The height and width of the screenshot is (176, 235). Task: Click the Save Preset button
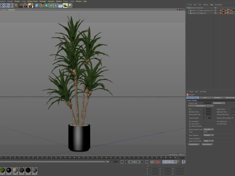click(207, 144)
